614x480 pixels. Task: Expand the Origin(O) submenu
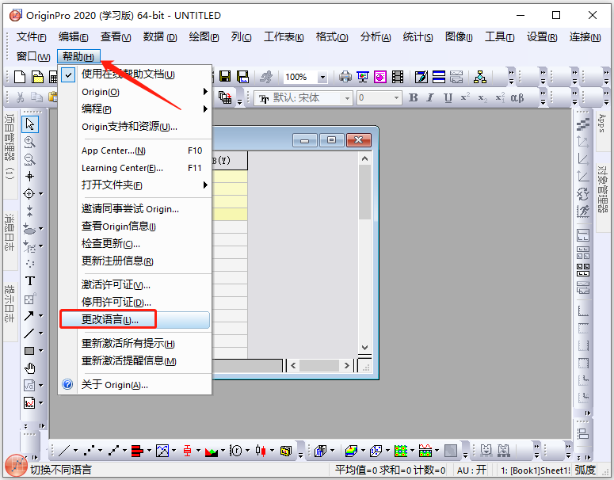pos(135,92)
